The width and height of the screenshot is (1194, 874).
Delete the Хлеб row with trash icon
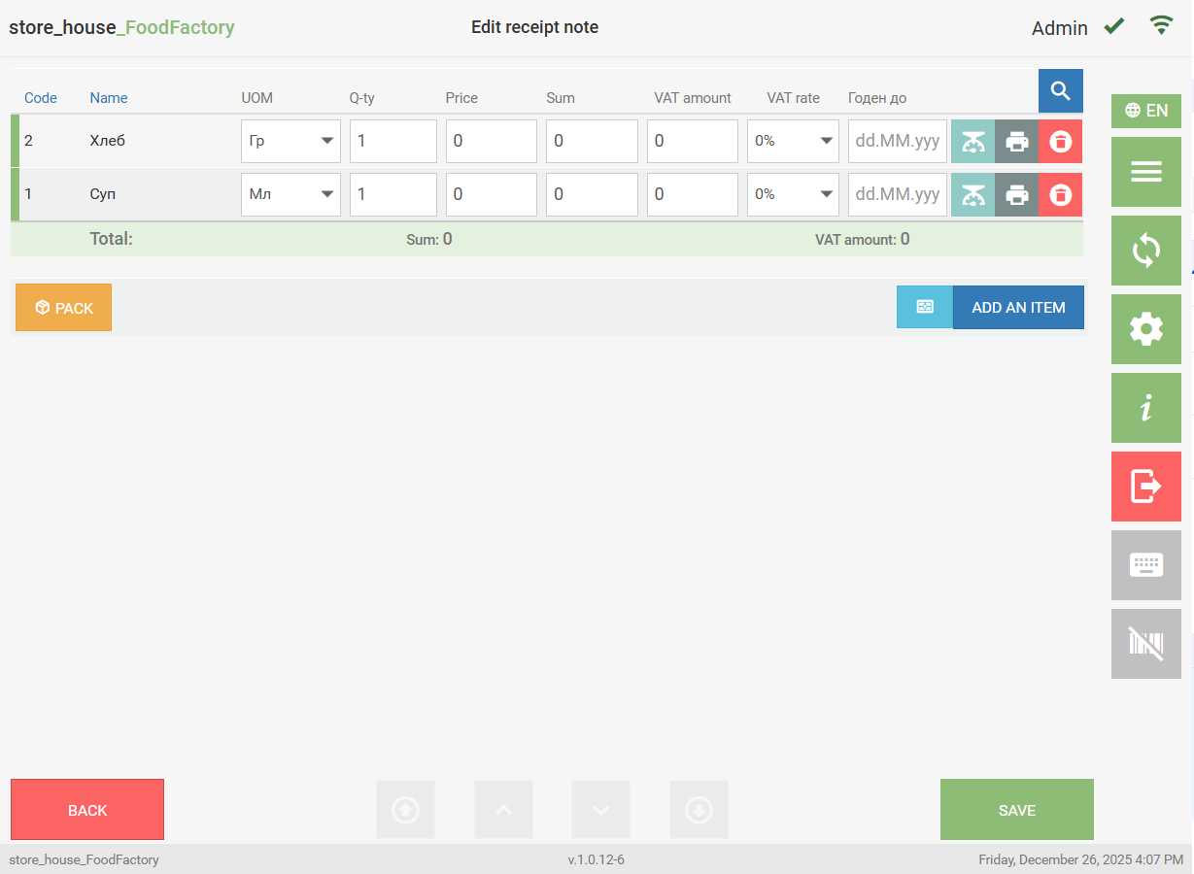click(1060, 142)
